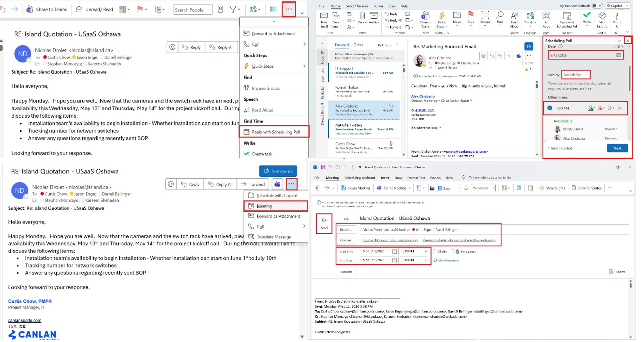Click the Teams icon next to the Forward button

(x=277, y=184)
